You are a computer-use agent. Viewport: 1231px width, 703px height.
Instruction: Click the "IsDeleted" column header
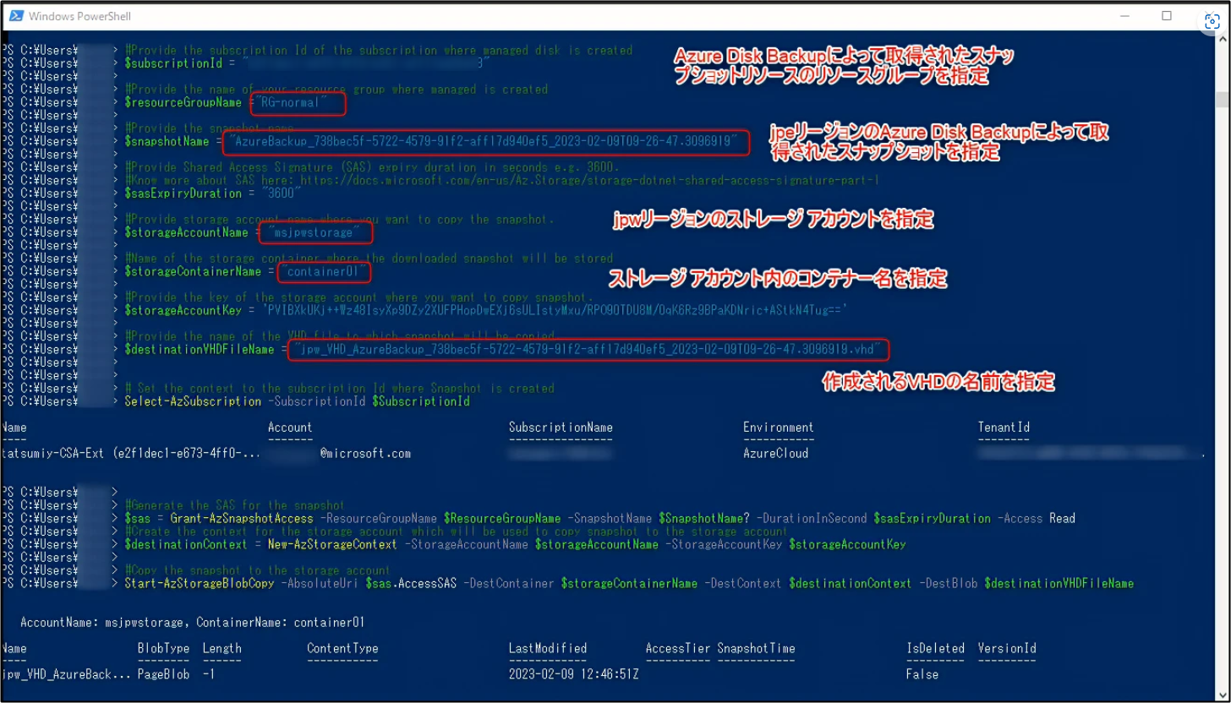click(935, 648)
